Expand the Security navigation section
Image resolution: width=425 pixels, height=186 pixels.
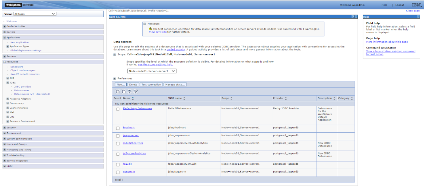click(5, 128)
